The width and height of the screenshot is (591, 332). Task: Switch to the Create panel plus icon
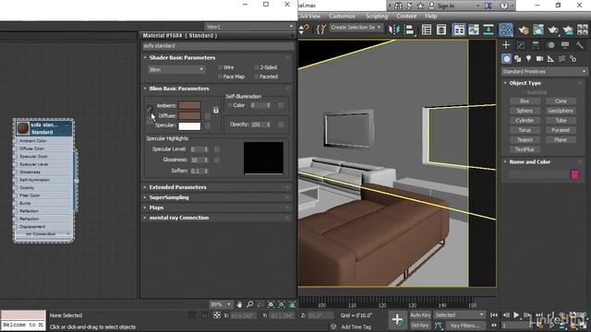[506, 45]
